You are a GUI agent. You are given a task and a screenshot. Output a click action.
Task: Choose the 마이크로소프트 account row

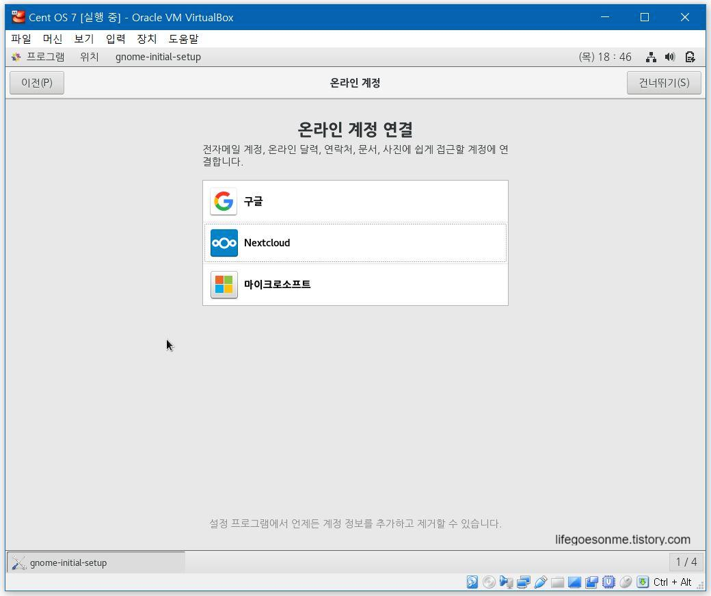(355, 285)
